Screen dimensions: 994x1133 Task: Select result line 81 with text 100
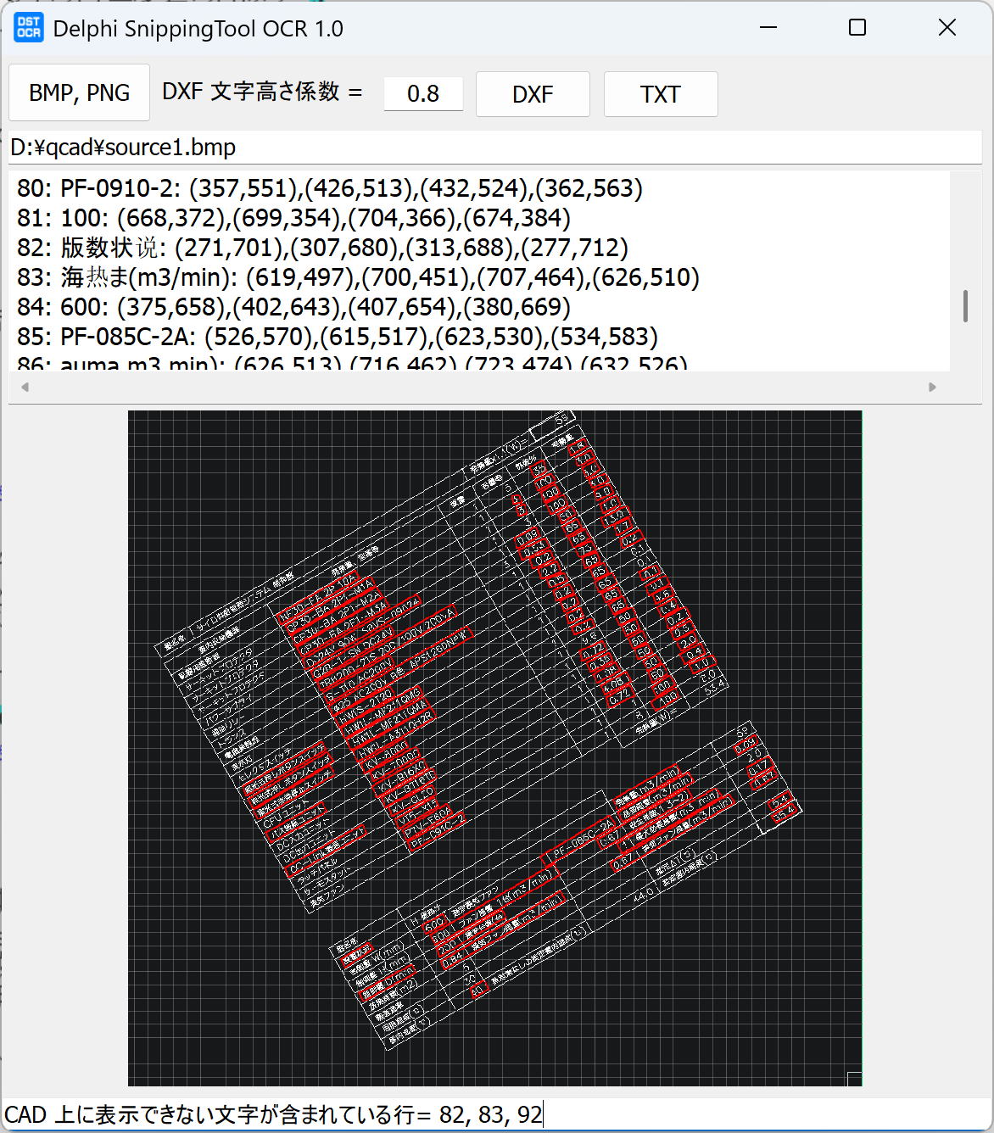[293, 218]
